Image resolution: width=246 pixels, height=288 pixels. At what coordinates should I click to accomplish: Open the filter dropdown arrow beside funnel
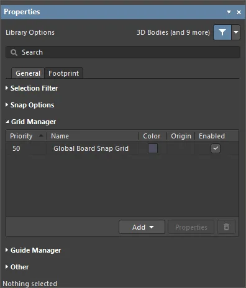click(236, 32)
